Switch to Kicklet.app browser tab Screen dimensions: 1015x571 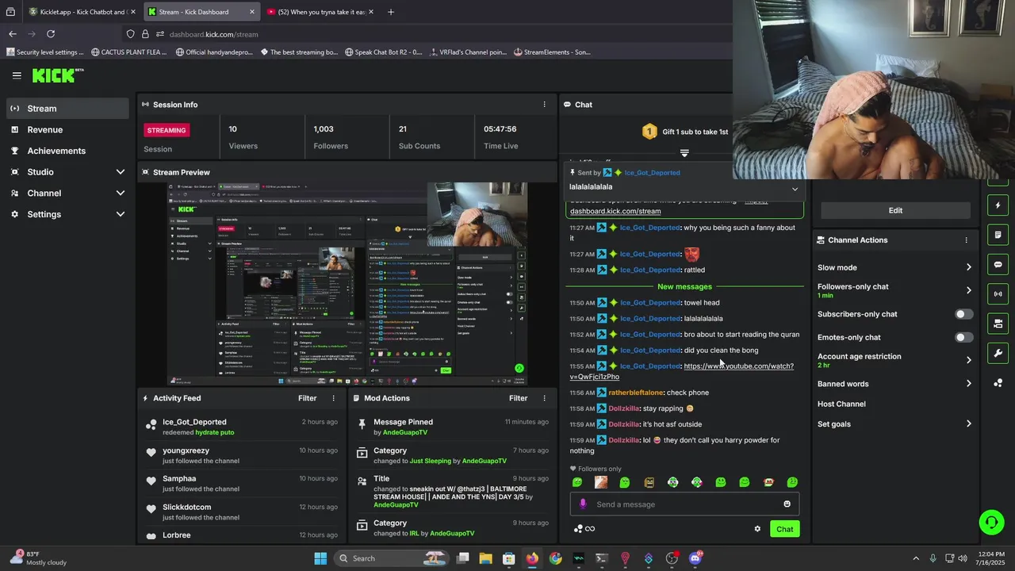[81, 12]
